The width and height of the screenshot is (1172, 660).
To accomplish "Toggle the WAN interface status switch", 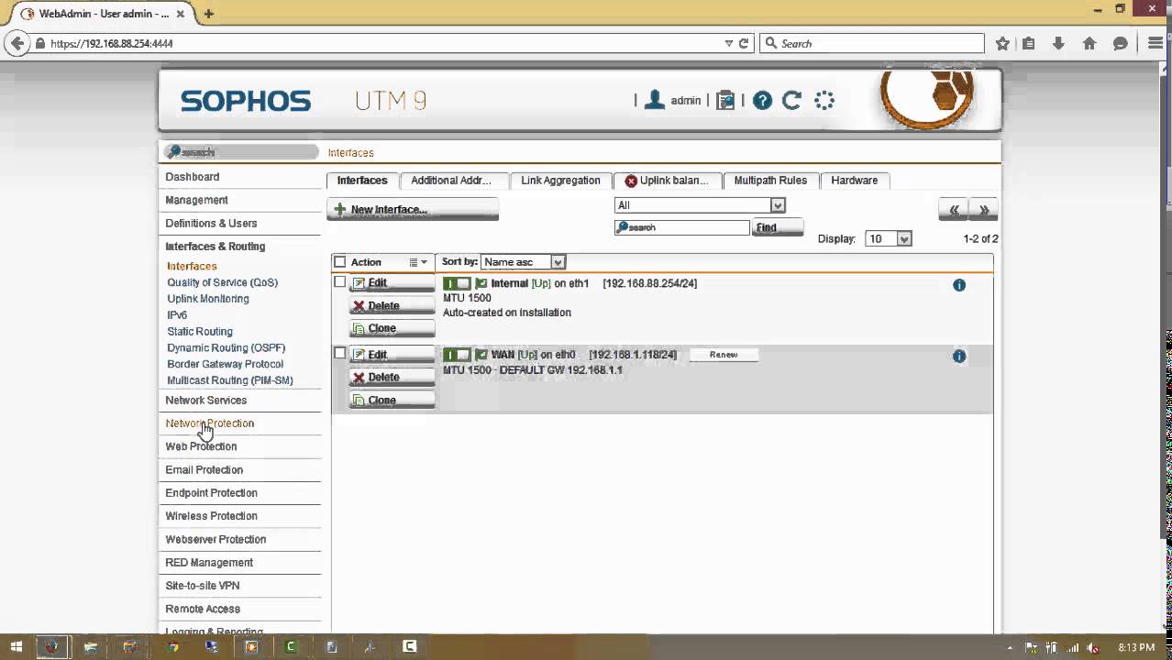I will (456, 355).
